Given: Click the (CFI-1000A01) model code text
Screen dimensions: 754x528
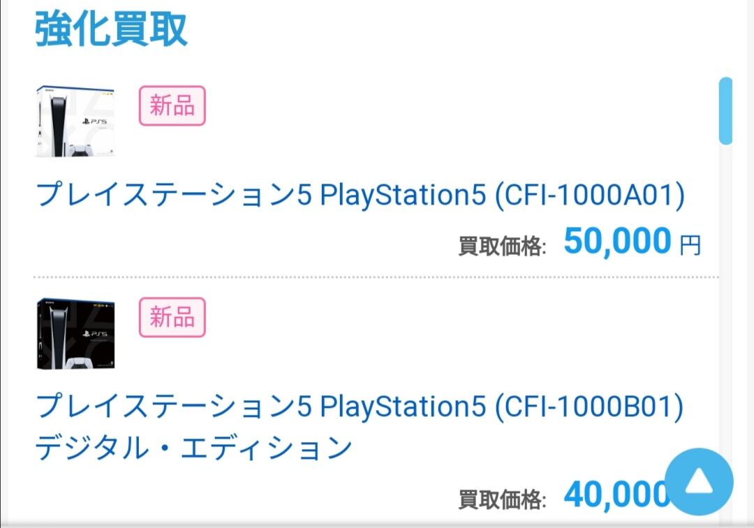Looking at the screenshot, I should click(x=589, y=196).
